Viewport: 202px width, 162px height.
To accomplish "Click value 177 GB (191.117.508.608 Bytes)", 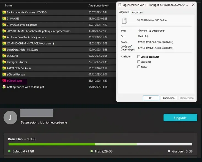I will tap(155, 48).
